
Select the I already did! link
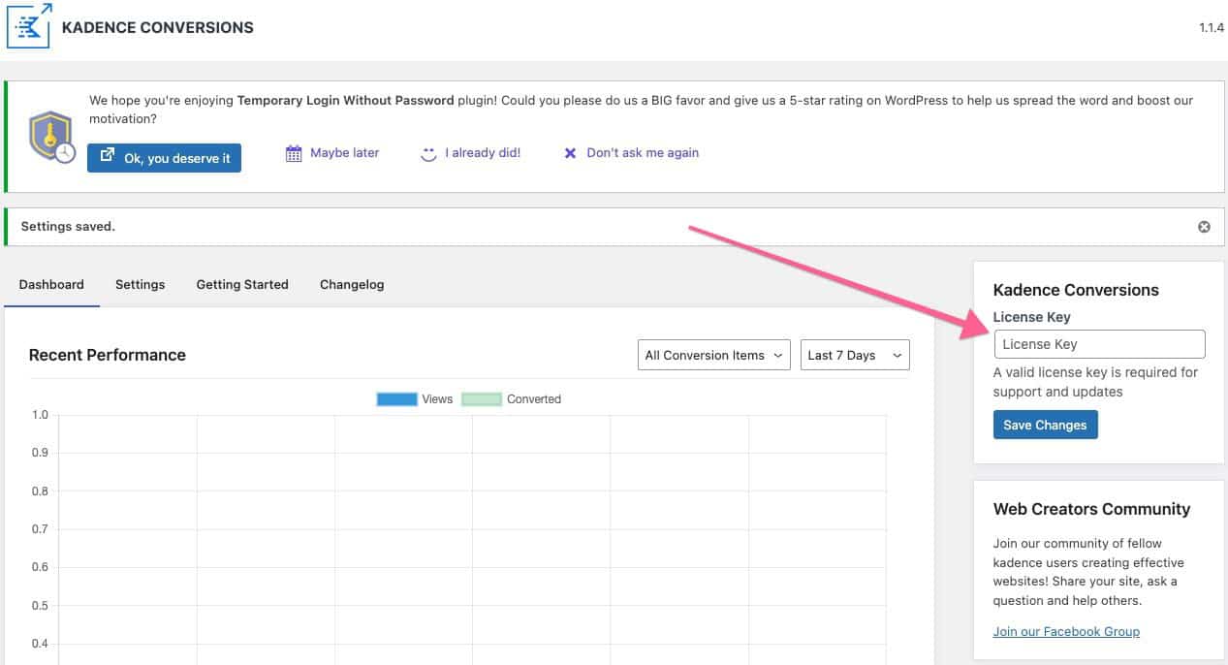click(483, 153)
